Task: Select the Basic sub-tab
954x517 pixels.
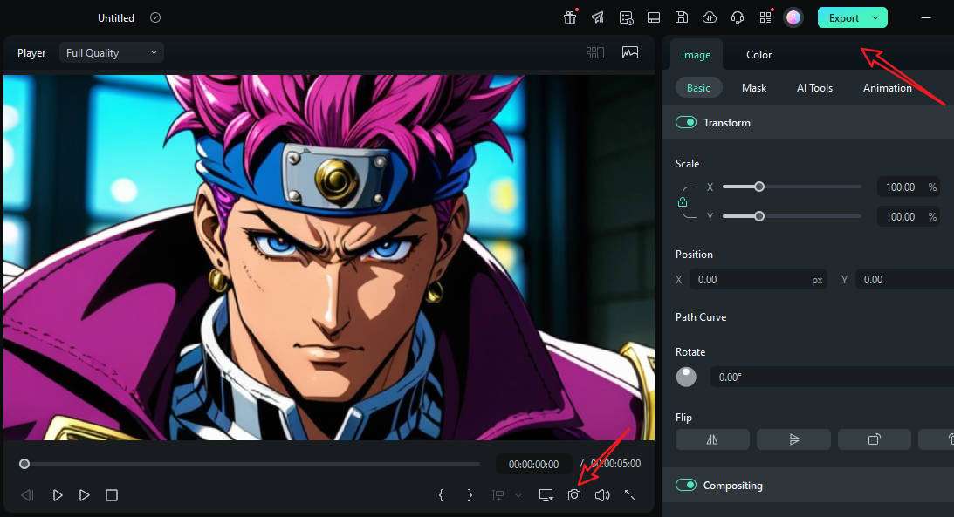Action: [x=698, y=88]
